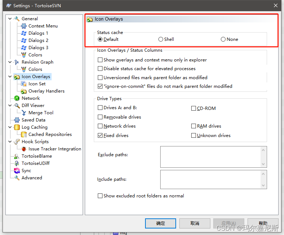This screenshot has height=235, width=284.
Task: Collapse the Log Caching tree node
Action: pos(10,127)
